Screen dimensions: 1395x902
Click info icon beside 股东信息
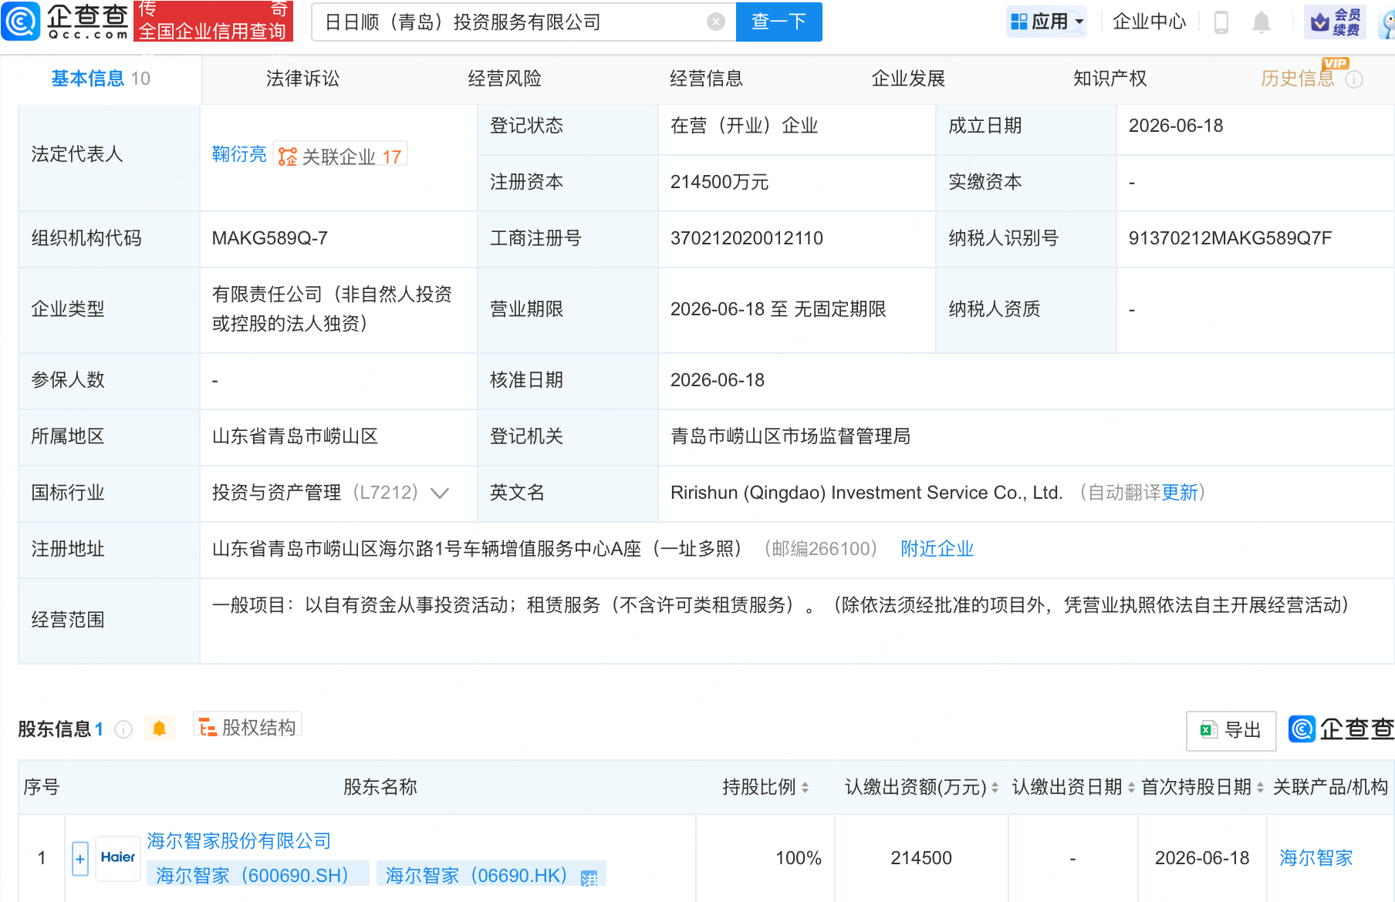[x=123, y=729]
